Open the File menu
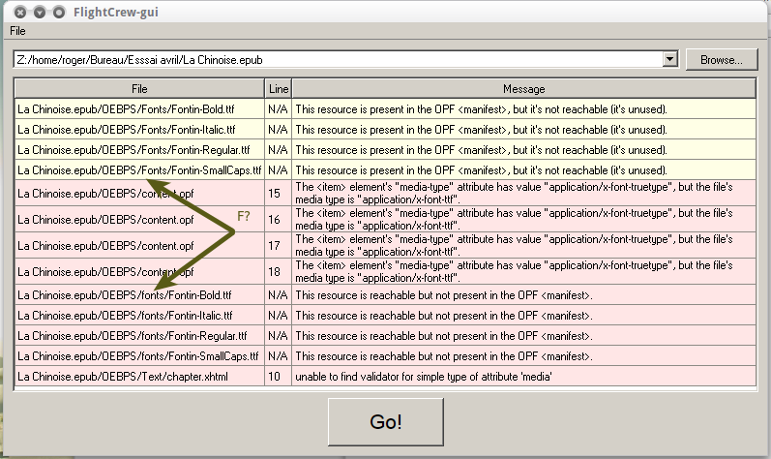 (x=17, y=30)
